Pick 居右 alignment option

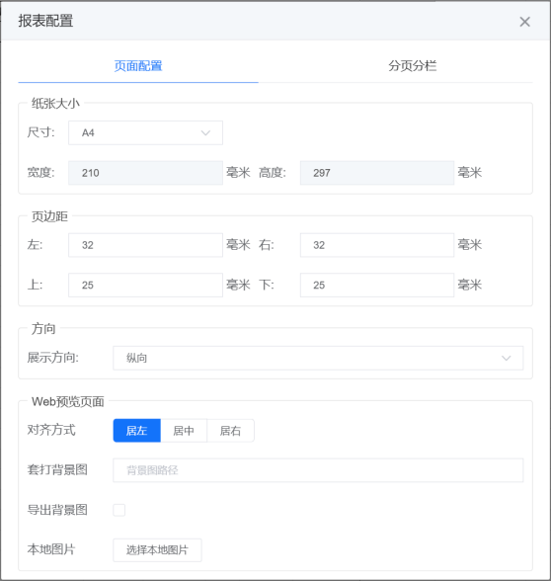pos(230,431)
